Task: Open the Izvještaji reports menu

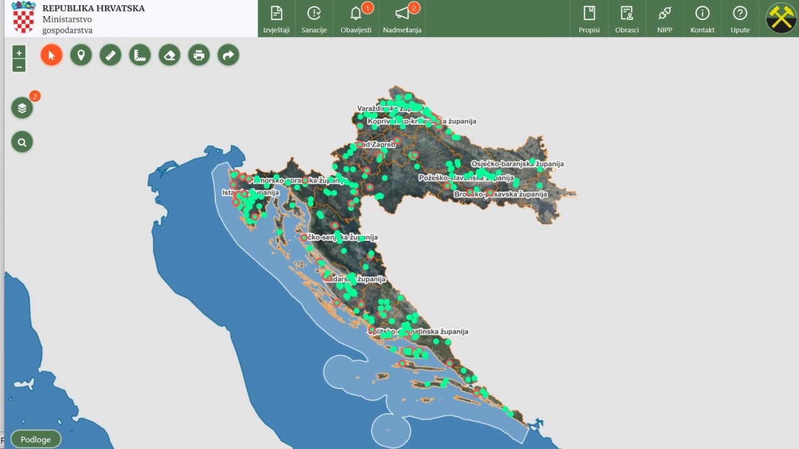Action: coord(276,19)
